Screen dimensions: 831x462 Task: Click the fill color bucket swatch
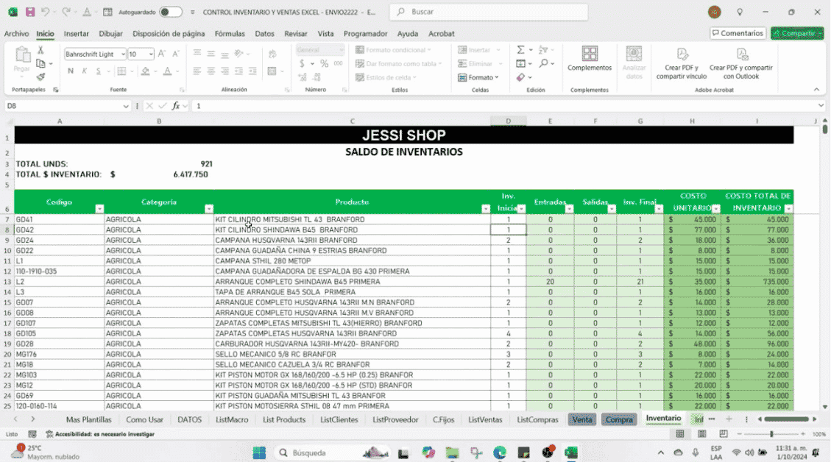145,71
